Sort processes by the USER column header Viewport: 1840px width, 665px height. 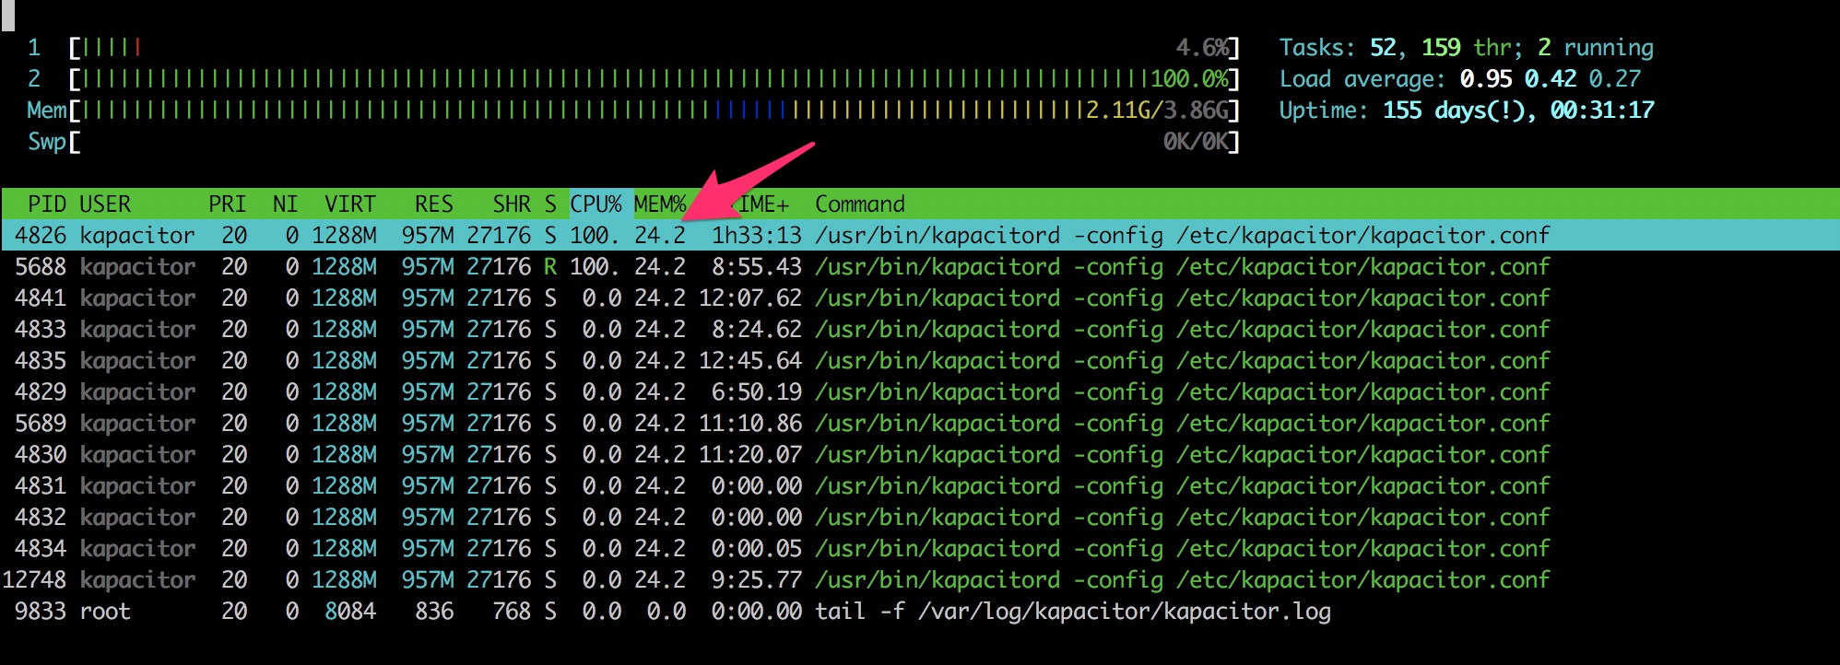(105, 204)
